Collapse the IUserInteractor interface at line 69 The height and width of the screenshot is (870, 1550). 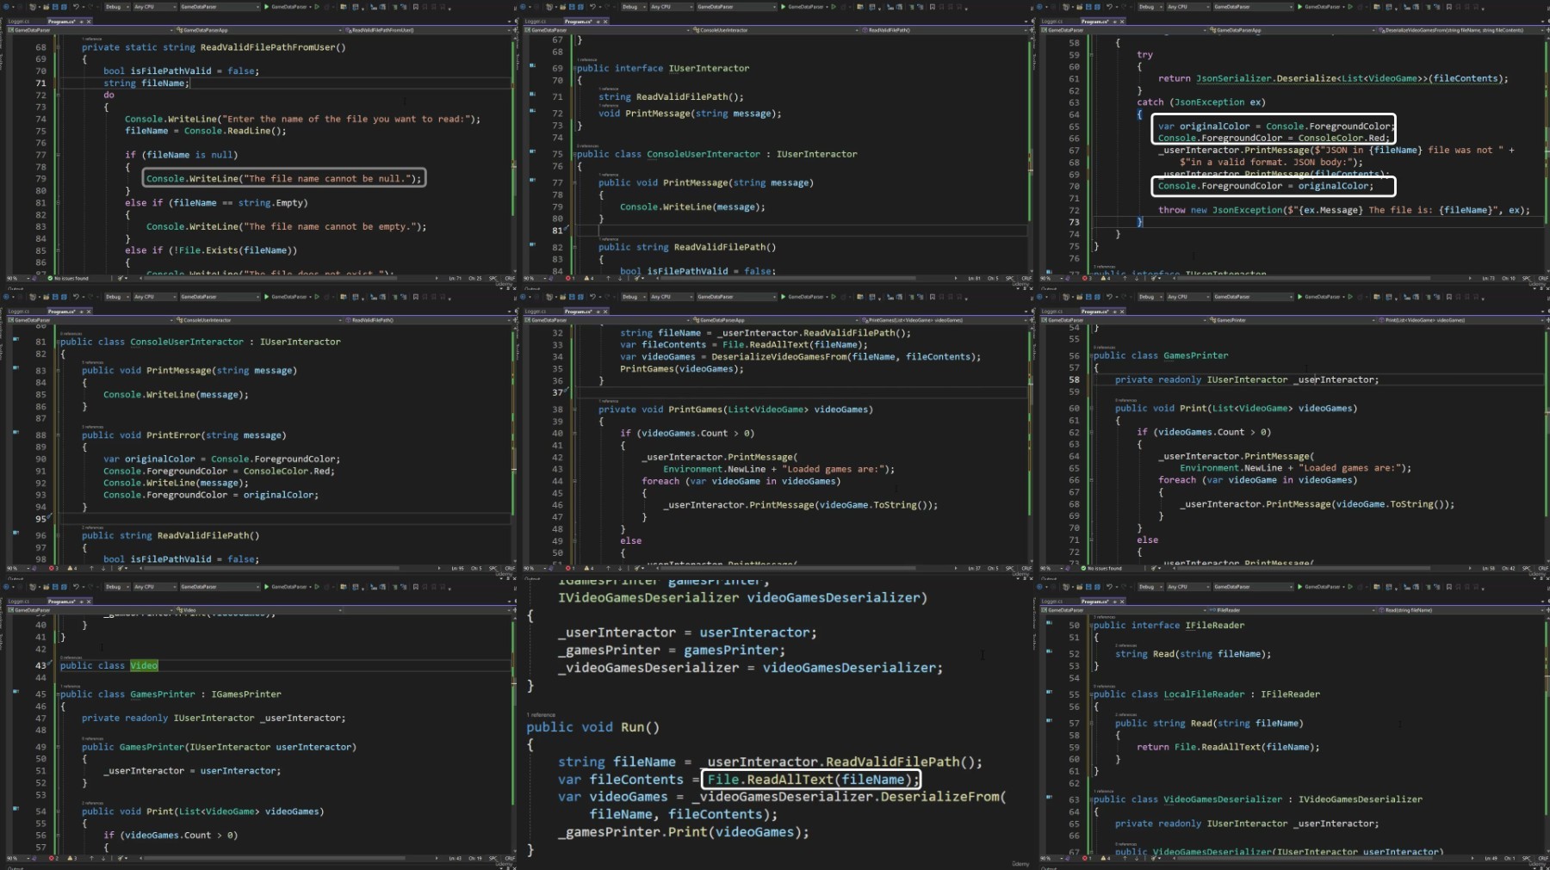tap(574, 68)
